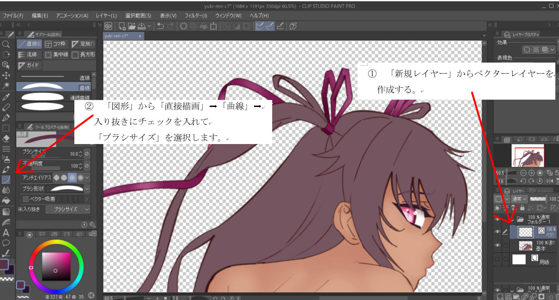The image size is (559, 300).
Task: Open the 編集(E) menu
Action: (40, 16)
